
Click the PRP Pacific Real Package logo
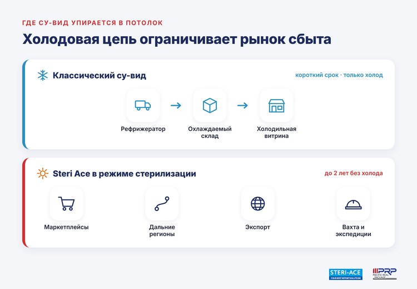point(385,274)
